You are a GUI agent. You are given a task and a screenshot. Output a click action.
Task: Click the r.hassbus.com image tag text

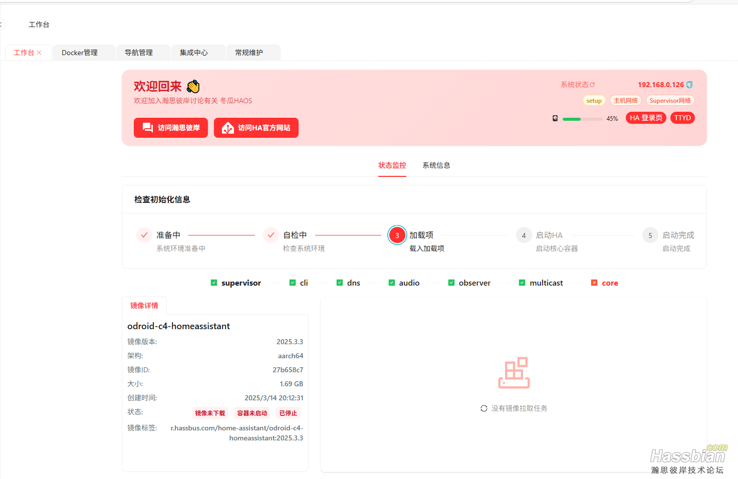click(x=237, y=433)
